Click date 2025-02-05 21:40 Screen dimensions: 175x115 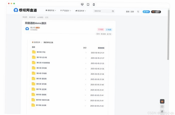pyautogui.click(x=97, y=85)
